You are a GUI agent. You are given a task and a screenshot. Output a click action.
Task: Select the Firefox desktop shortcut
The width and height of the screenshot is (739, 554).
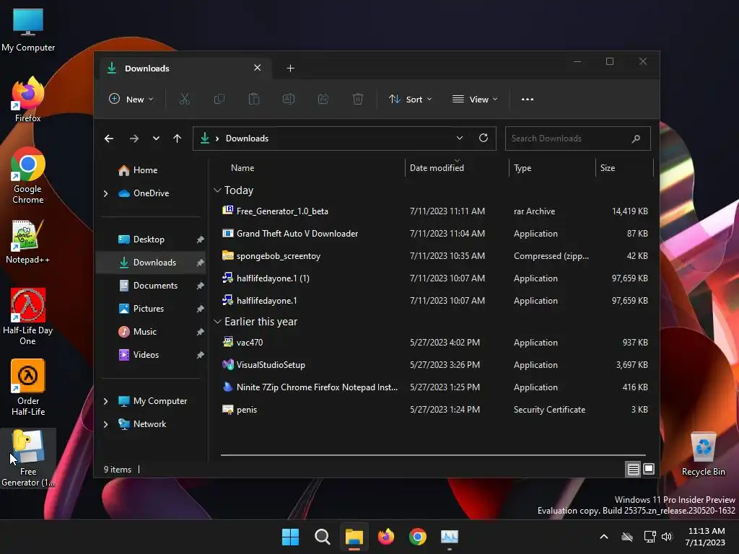coord(28,100)
